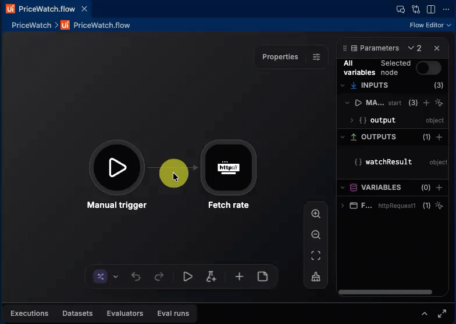
Task: Zoom out on the flow canvas
Action: [x=315, y=235]
